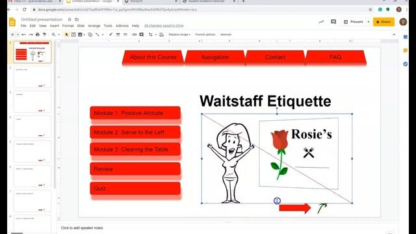The height and width of the screenshot is (234, 416).
Task: Open the Mask image dropdown arrow
Action: pos(156,34)
